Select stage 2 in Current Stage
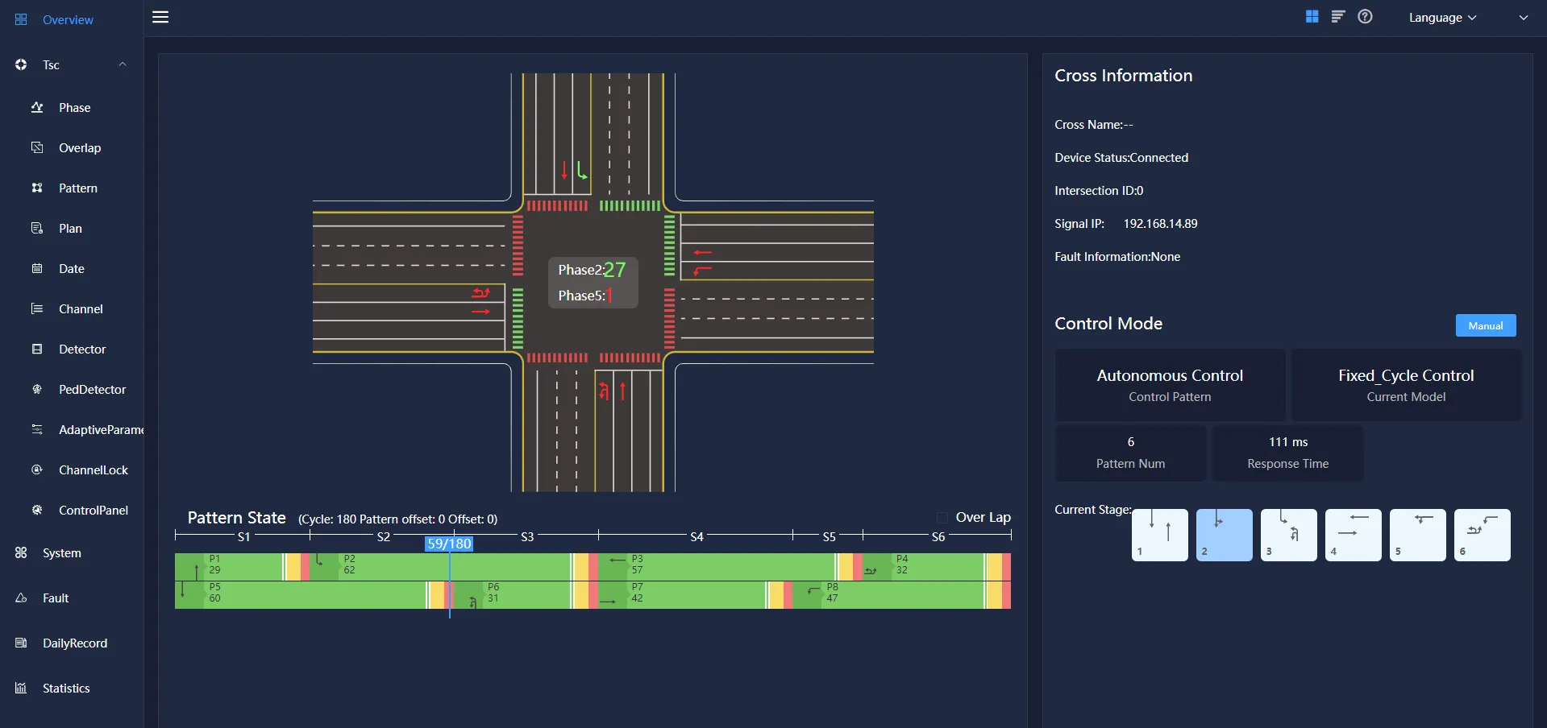The width and height of the screenshot is (1547, 728). 1224,535
